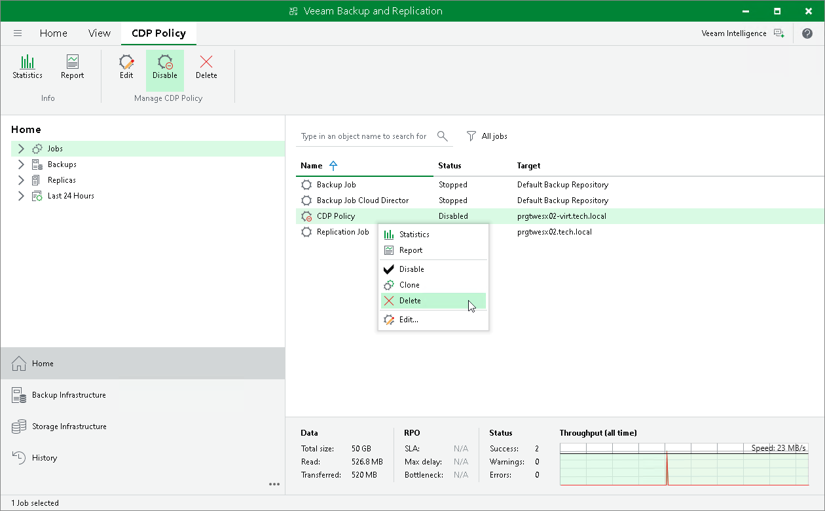The image size is (825, 511).
Task: Open the hamburger main menu
Action: pyautogui.click(x=18, y=33)
